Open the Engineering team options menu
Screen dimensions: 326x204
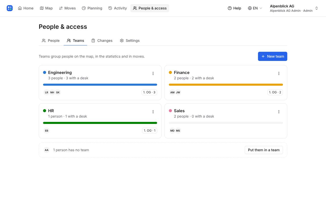pyautogui.click(x=153, y=73)
